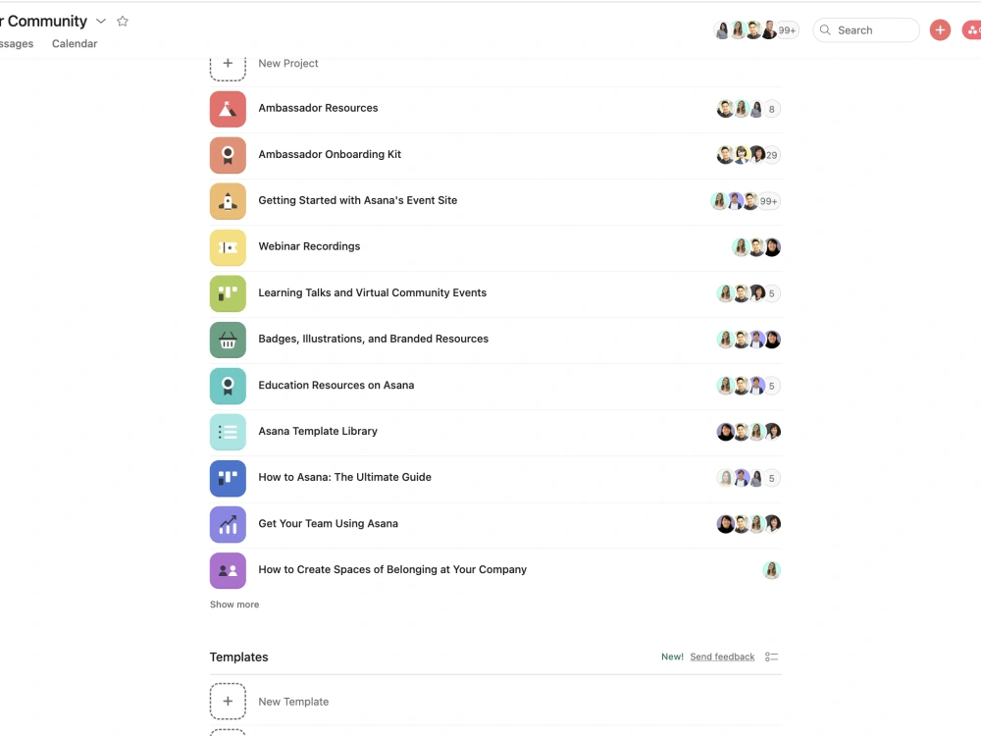
Task: Open the Ambassador Resources project
Action: coord(318,108)
